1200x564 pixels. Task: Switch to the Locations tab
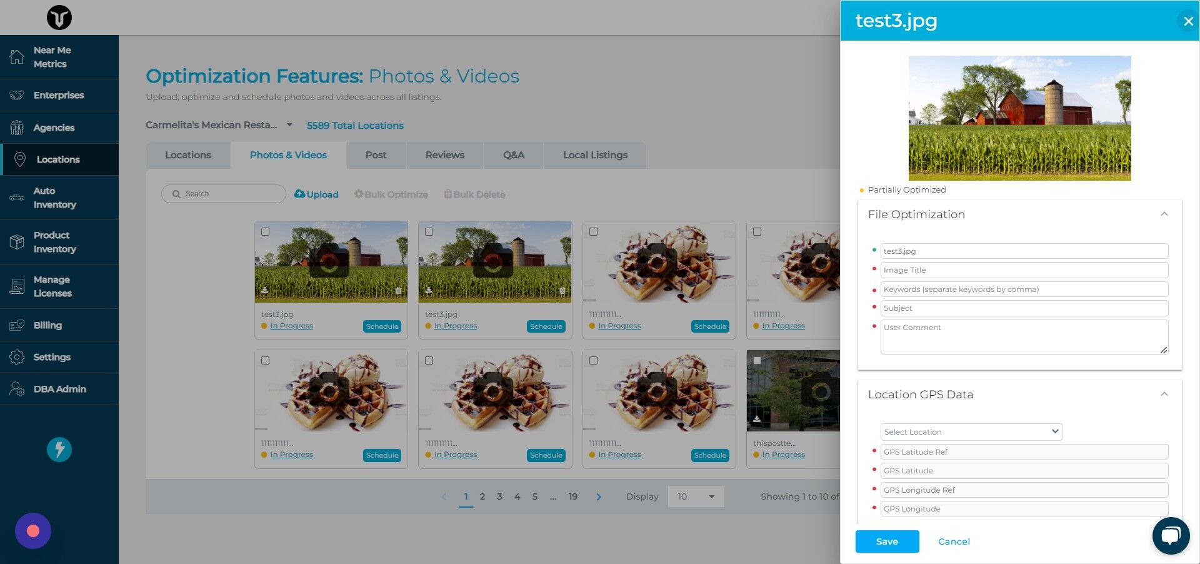click(x=188, y=155)
